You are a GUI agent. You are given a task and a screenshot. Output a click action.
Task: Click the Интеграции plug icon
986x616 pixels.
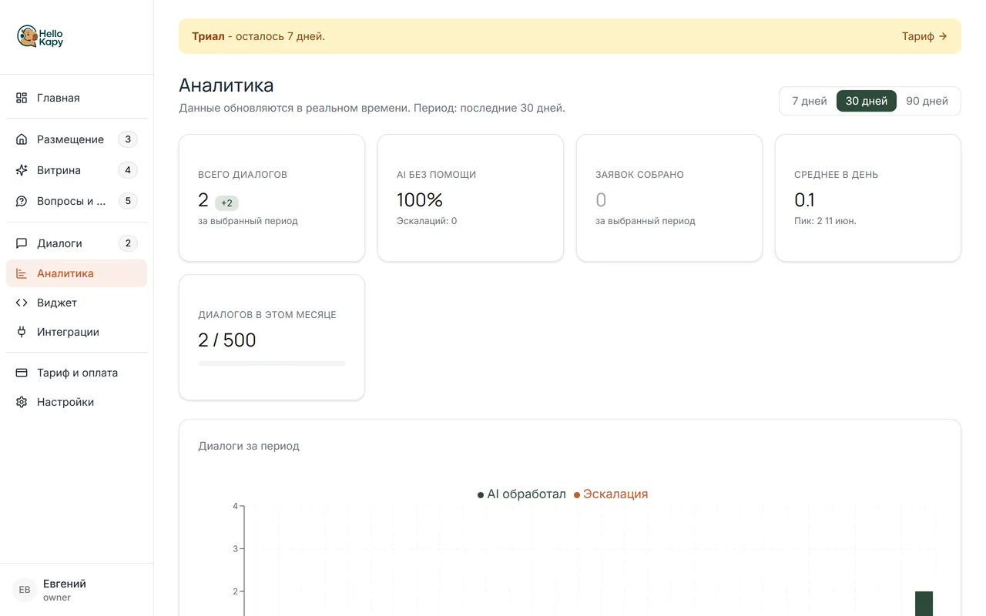(x=22, y=332)
